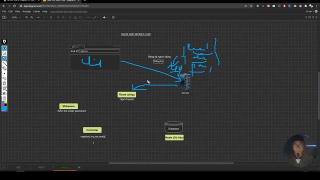Click the fill color bucket icon
320x180 pixels.
(x=70, y=17)
